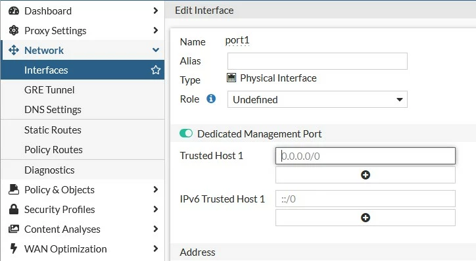The width and height of the screenshot is (476, 261).
Task: Click the Physical Interface type text
Action: 278,78
